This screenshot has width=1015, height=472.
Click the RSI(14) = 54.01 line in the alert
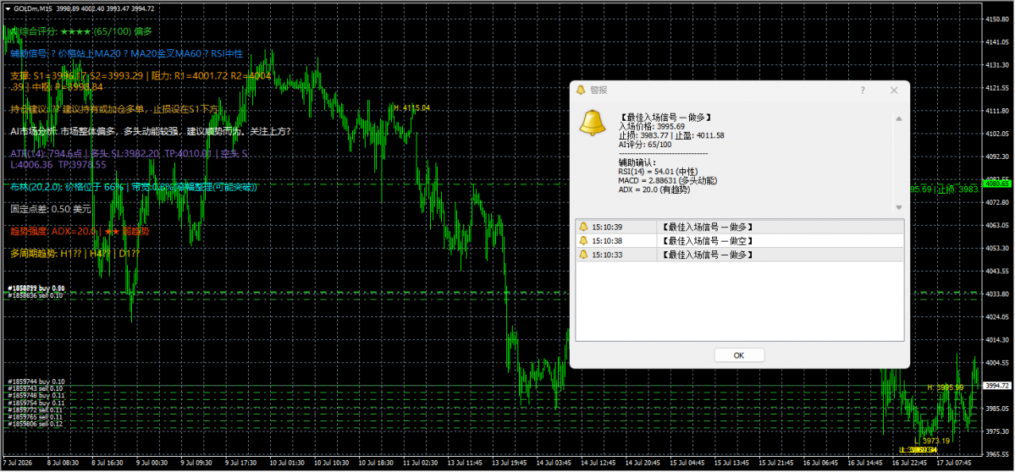[659, 172]
